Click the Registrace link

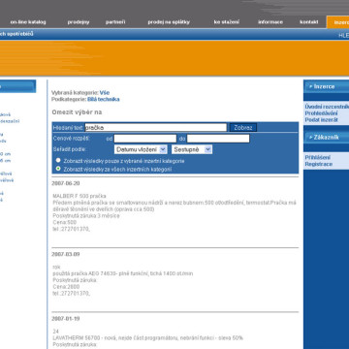319,164
